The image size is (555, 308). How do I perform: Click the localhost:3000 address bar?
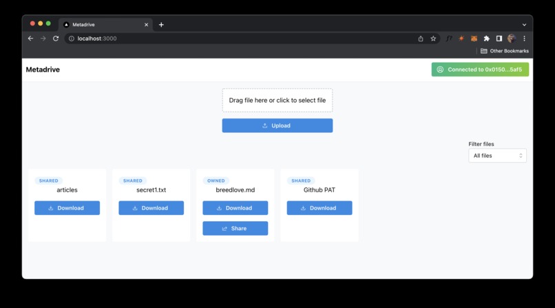251,39
